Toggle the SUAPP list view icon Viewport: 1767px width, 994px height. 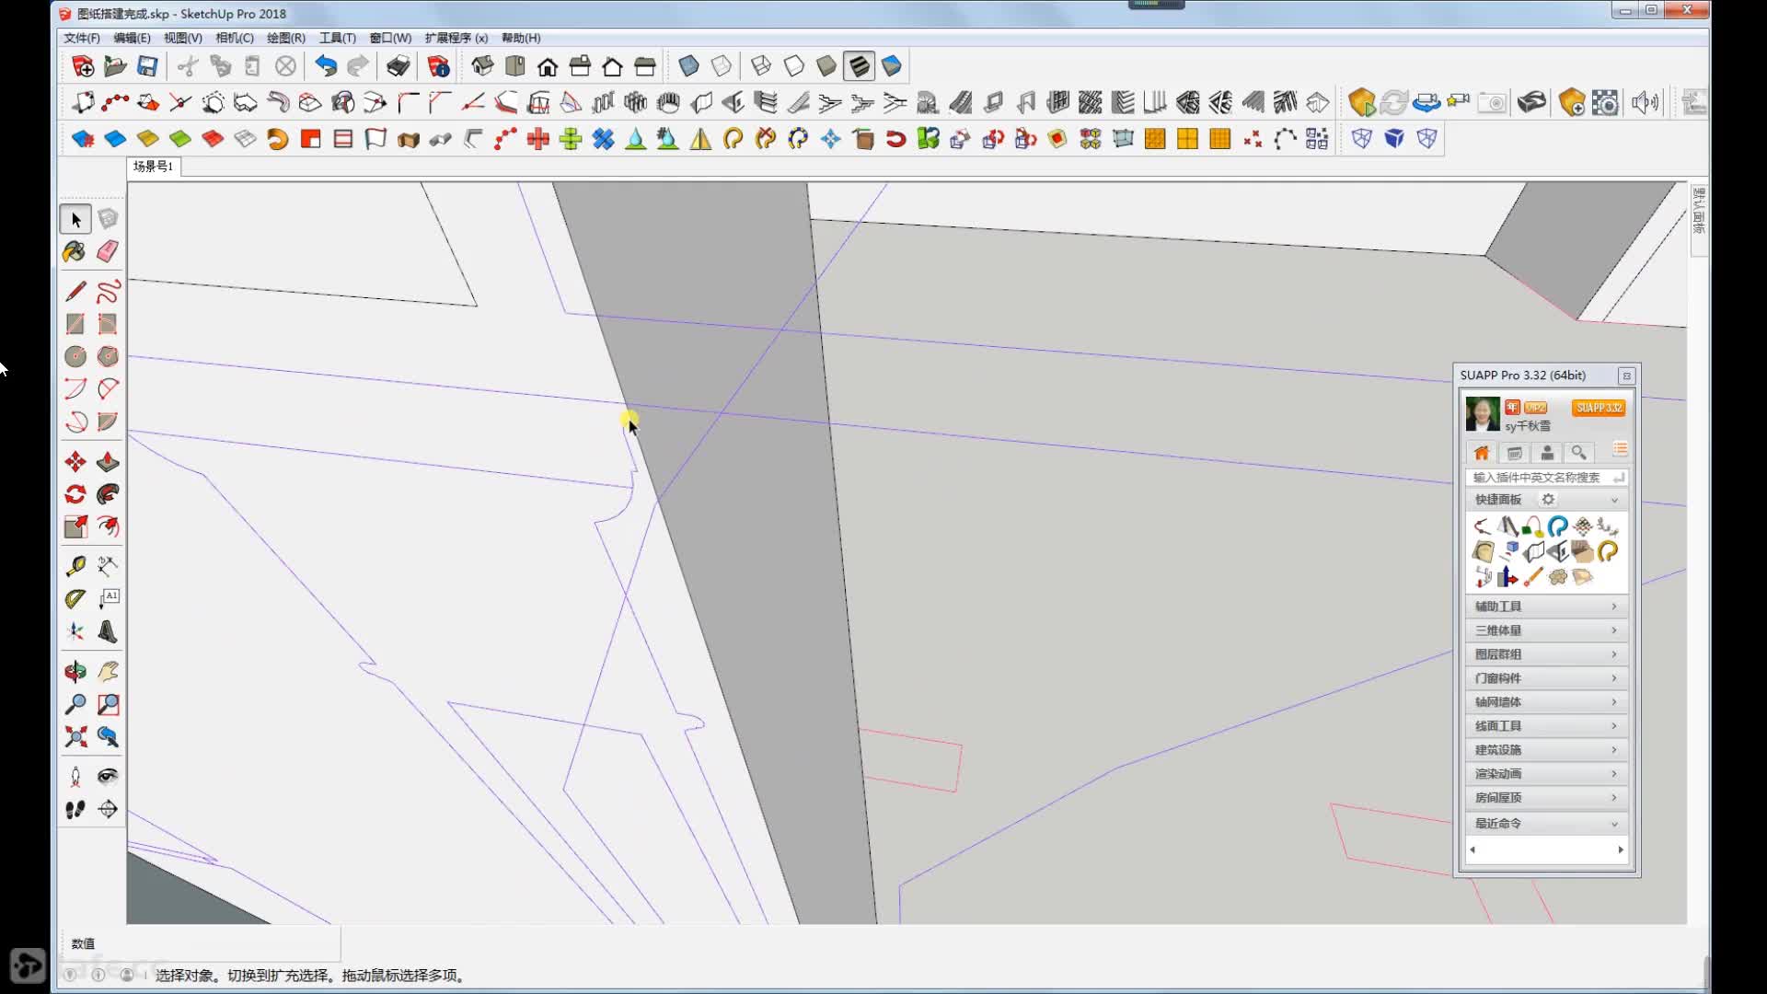[x=1620, y=450]
